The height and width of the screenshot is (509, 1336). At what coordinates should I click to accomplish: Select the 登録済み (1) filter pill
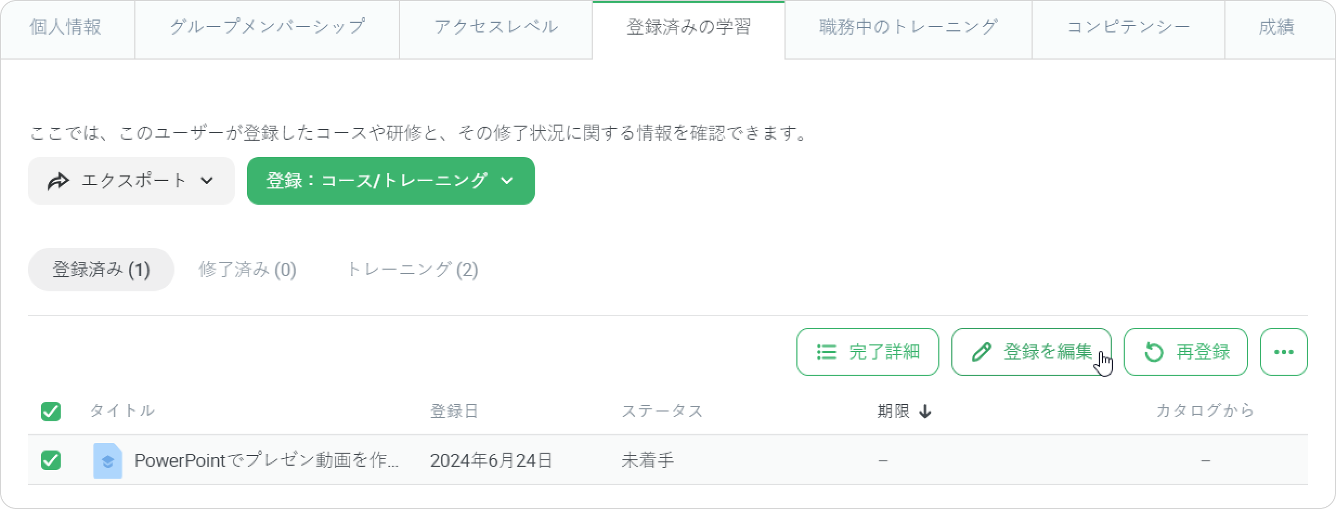click(101, 270)
